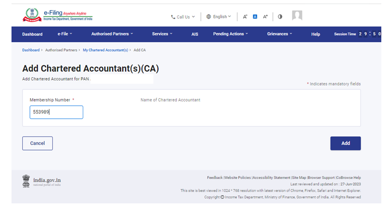The width and height of the screenshot is (391, 208).
Task: Expand the e-File menu
Action: (65, 34)
